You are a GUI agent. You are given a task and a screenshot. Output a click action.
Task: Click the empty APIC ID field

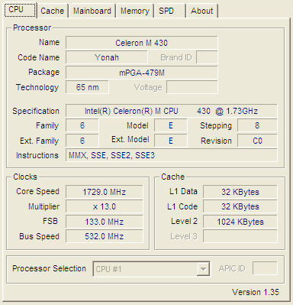pyautogui.click(x=265, y=268)
